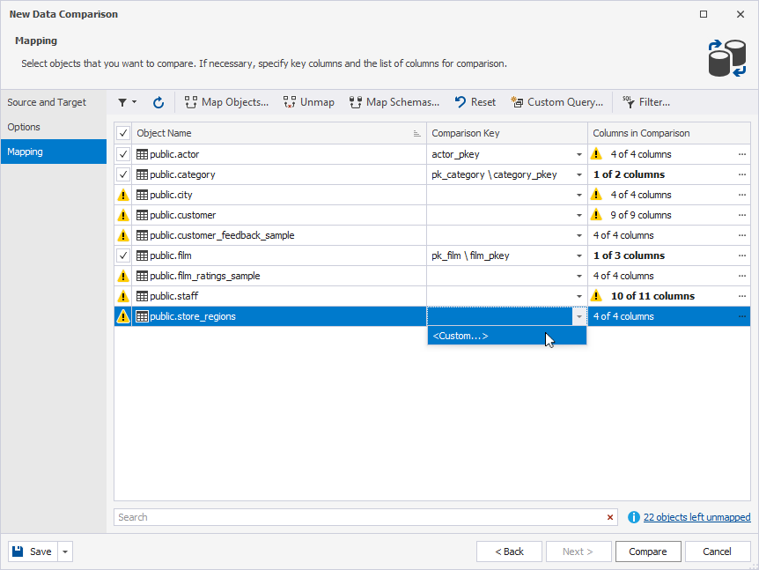Open columns editor ellipsis for public.film
Viewport: 759px width, 570px height.
[x=742, y=255]
